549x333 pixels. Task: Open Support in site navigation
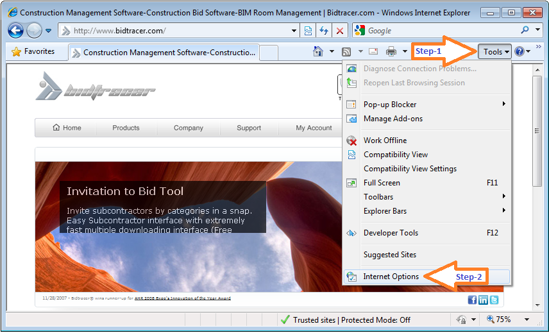(249, 128)
